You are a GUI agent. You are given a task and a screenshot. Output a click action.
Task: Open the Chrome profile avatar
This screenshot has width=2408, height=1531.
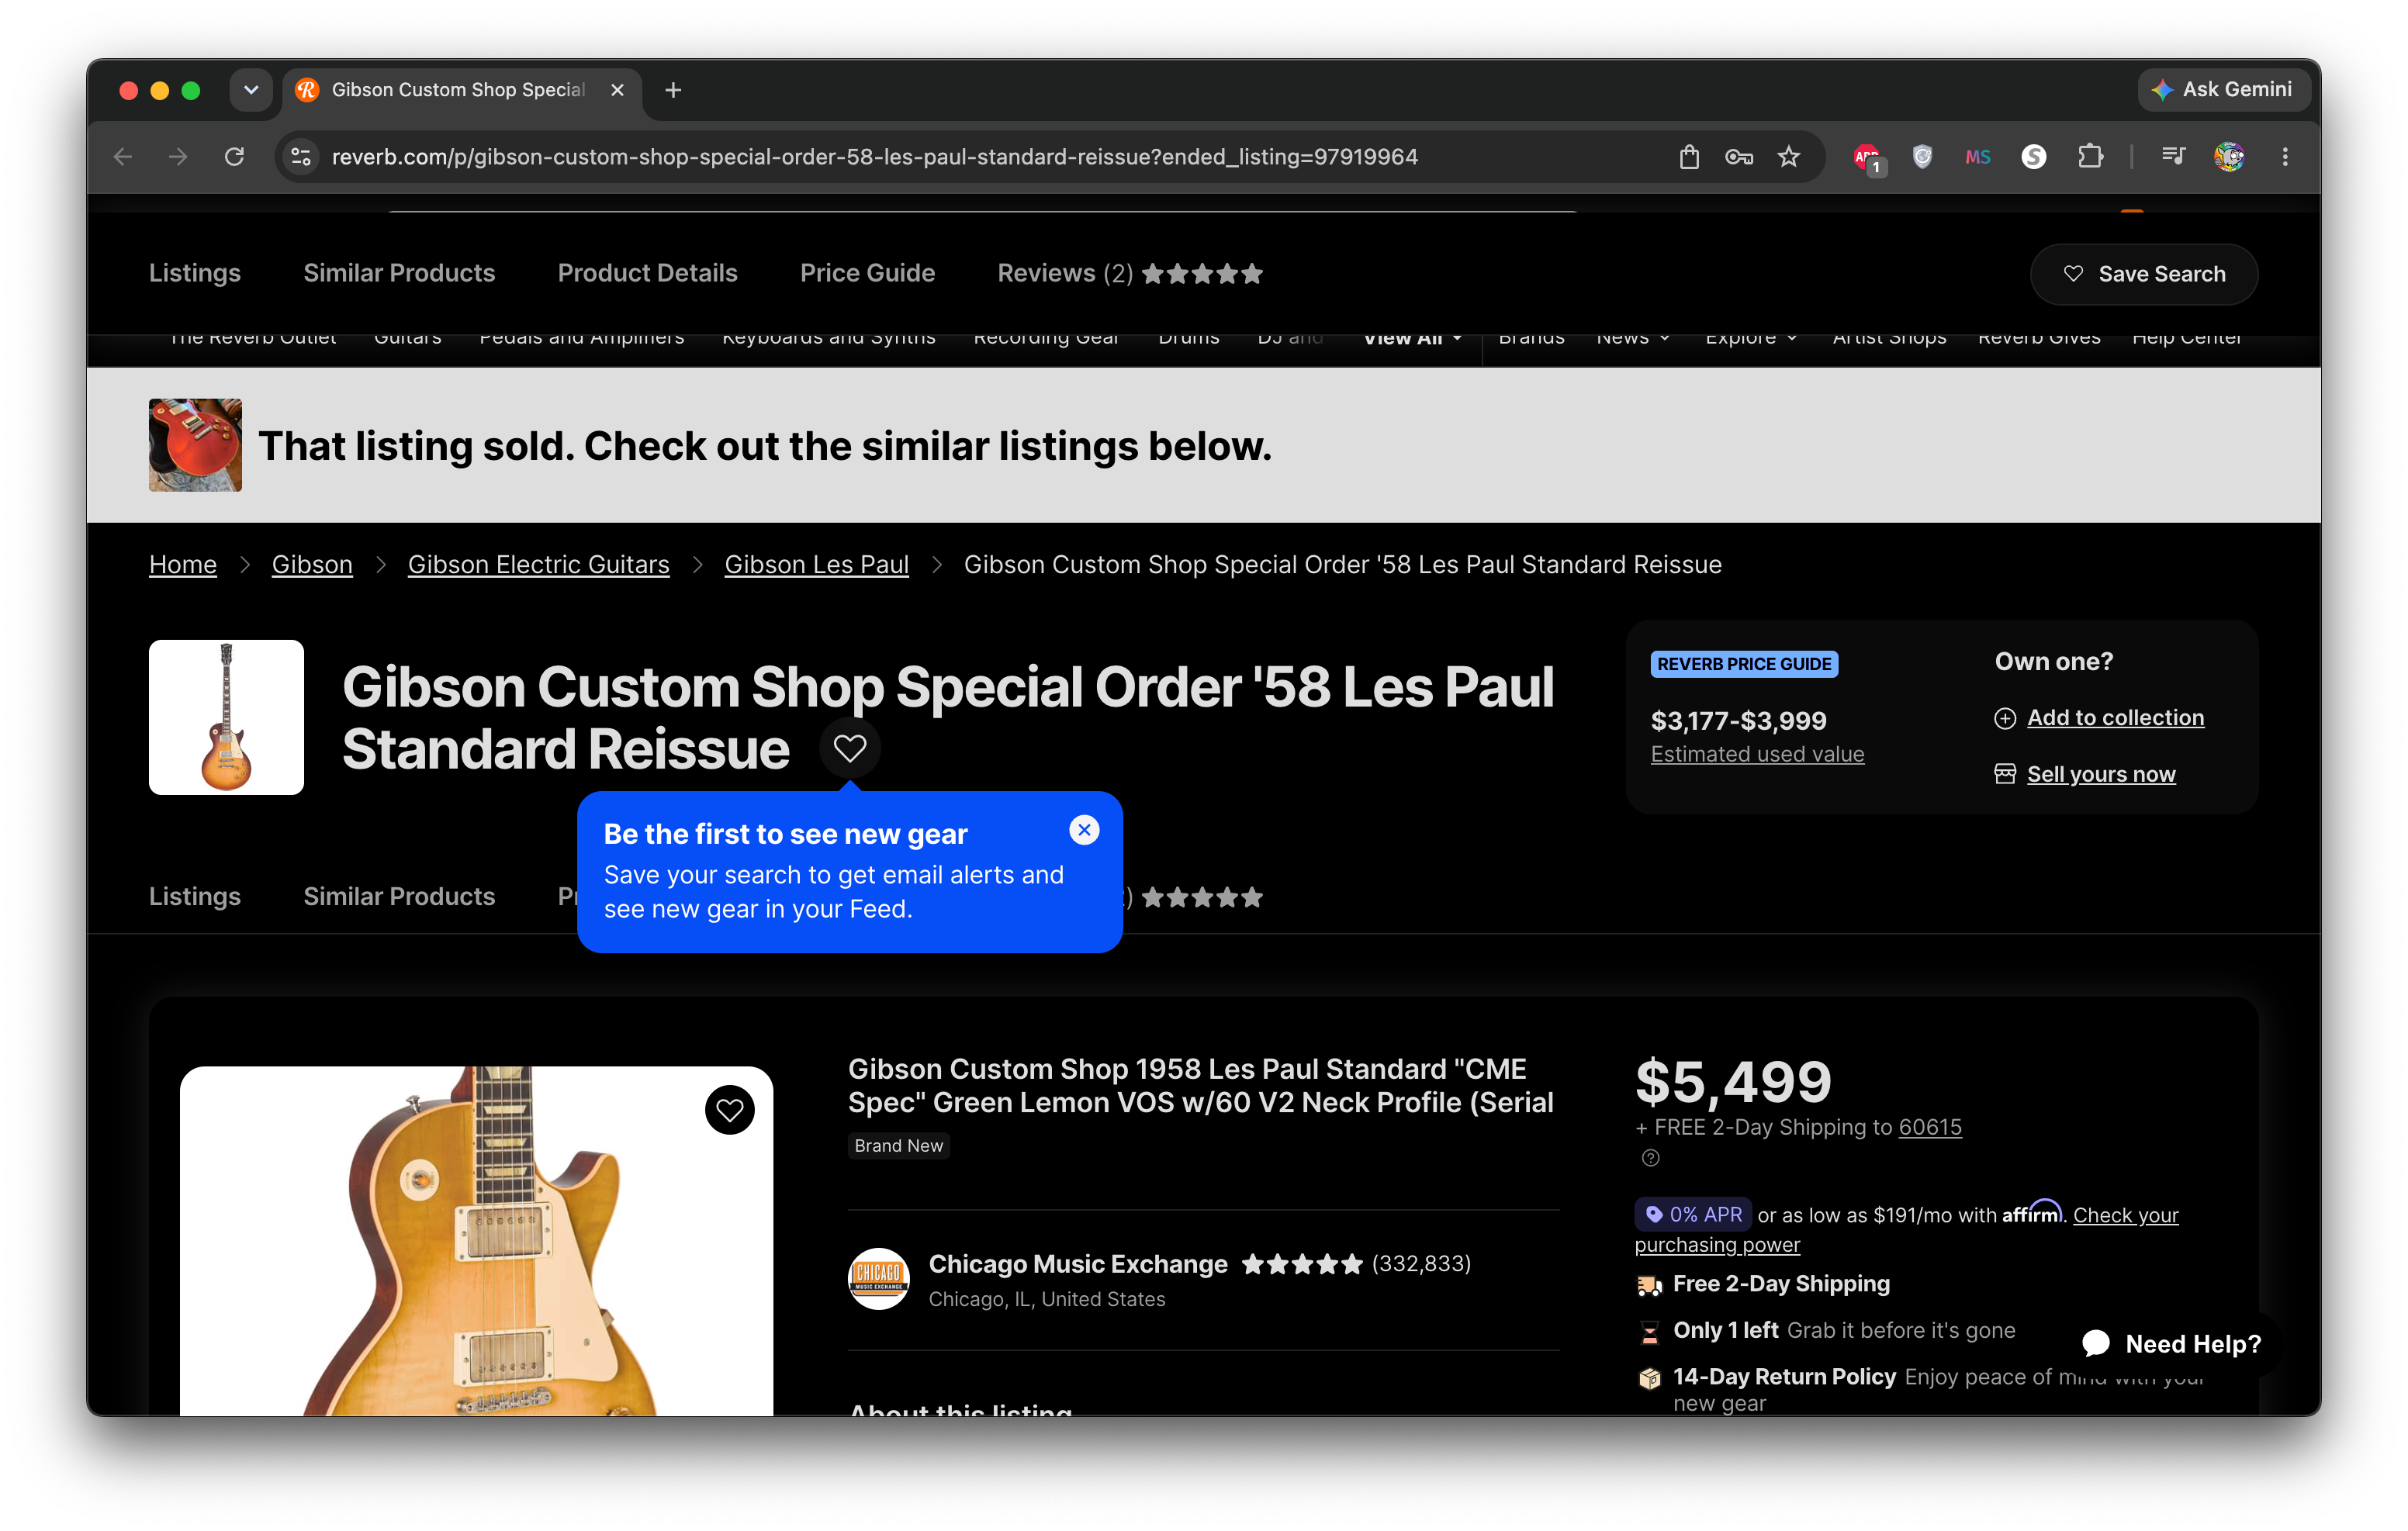point(2229,157)
